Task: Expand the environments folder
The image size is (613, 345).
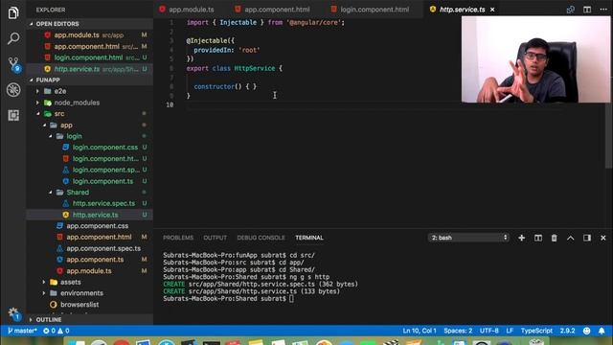Action: 44,293
